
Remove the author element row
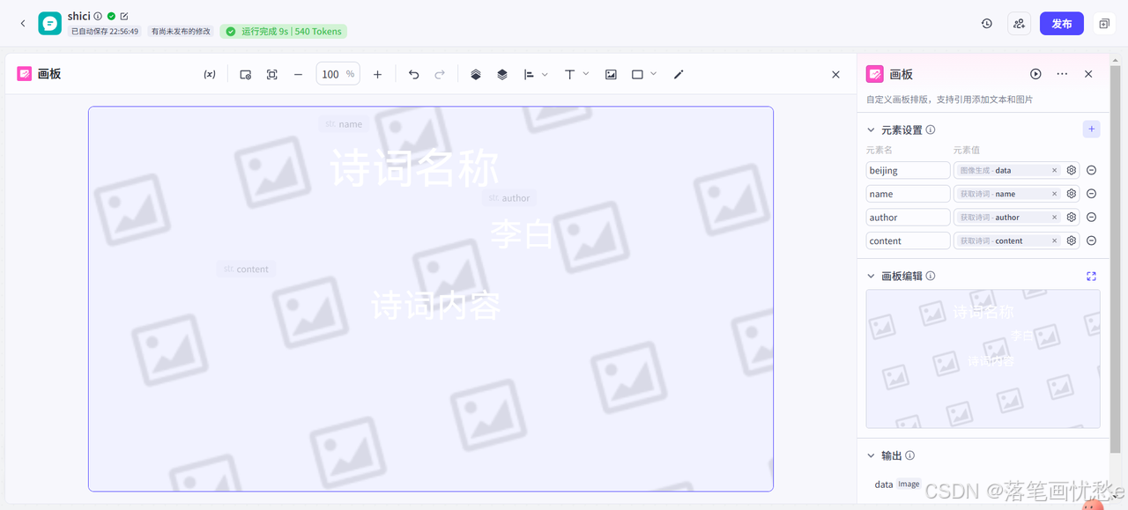[1091, 217]
